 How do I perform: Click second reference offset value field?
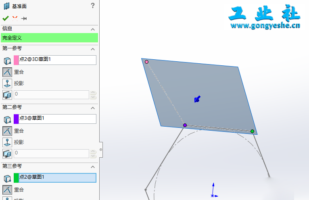51,154
